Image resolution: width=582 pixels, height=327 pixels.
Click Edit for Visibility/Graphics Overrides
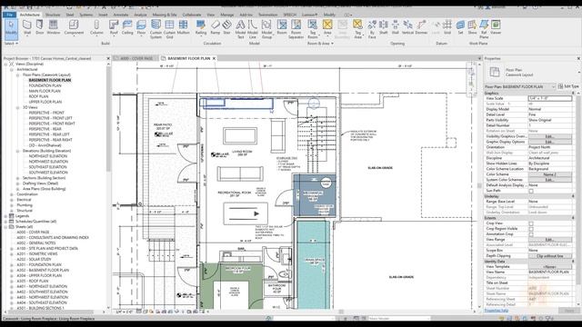(x=549, y=136)
